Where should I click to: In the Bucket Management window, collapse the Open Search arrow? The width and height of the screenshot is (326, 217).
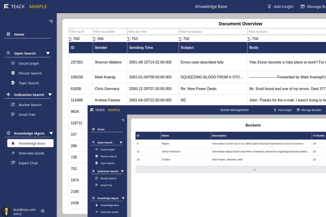pyautogui.click(x=121, y=142)
